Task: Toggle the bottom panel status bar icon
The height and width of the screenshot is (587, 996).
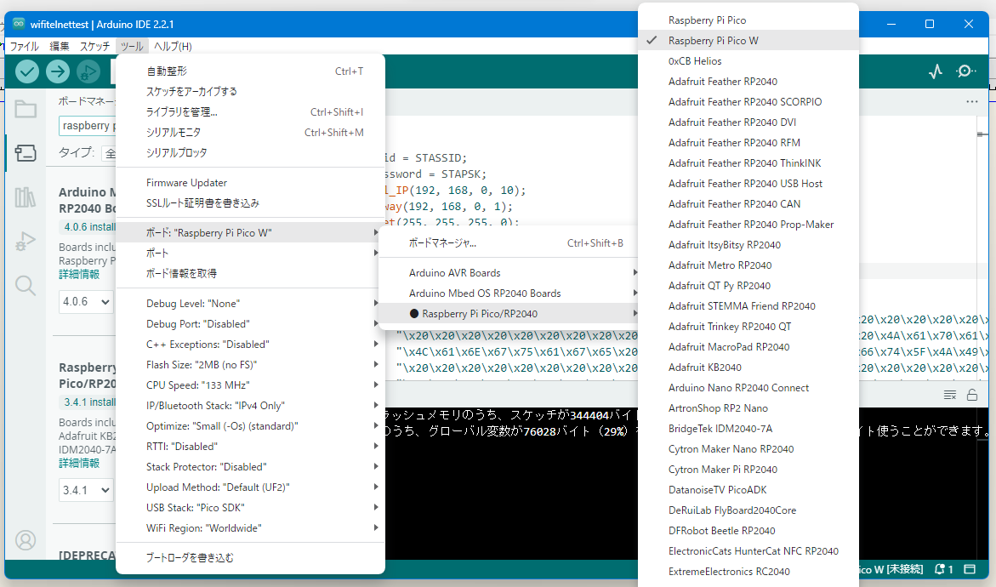Action: 970,569
